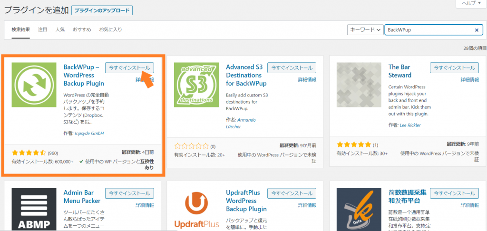The height and width of the screenshot is (231, 487).
Task: Click The Bar Steward placeholder icon
Action: 359,85
